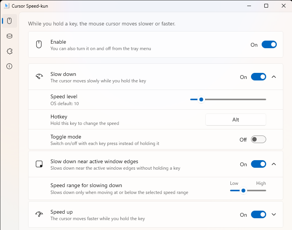Image resolution: width=292 pixels, height=230 pixels.
Task: Turn off the Enable switch
Action: (x=269, y=45)
